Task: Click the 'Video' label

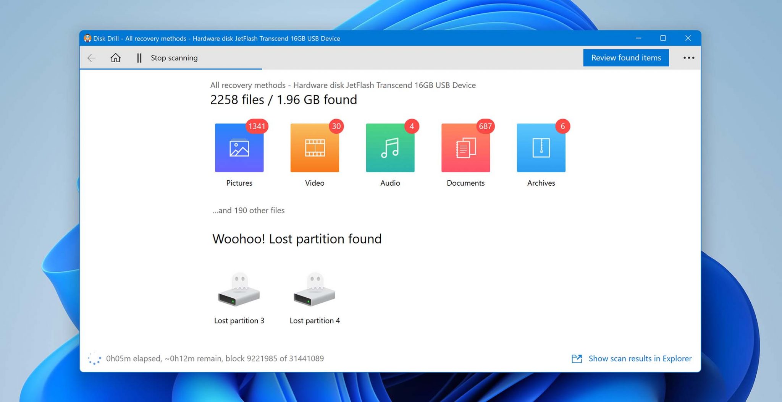Action: tap(315, 183)
